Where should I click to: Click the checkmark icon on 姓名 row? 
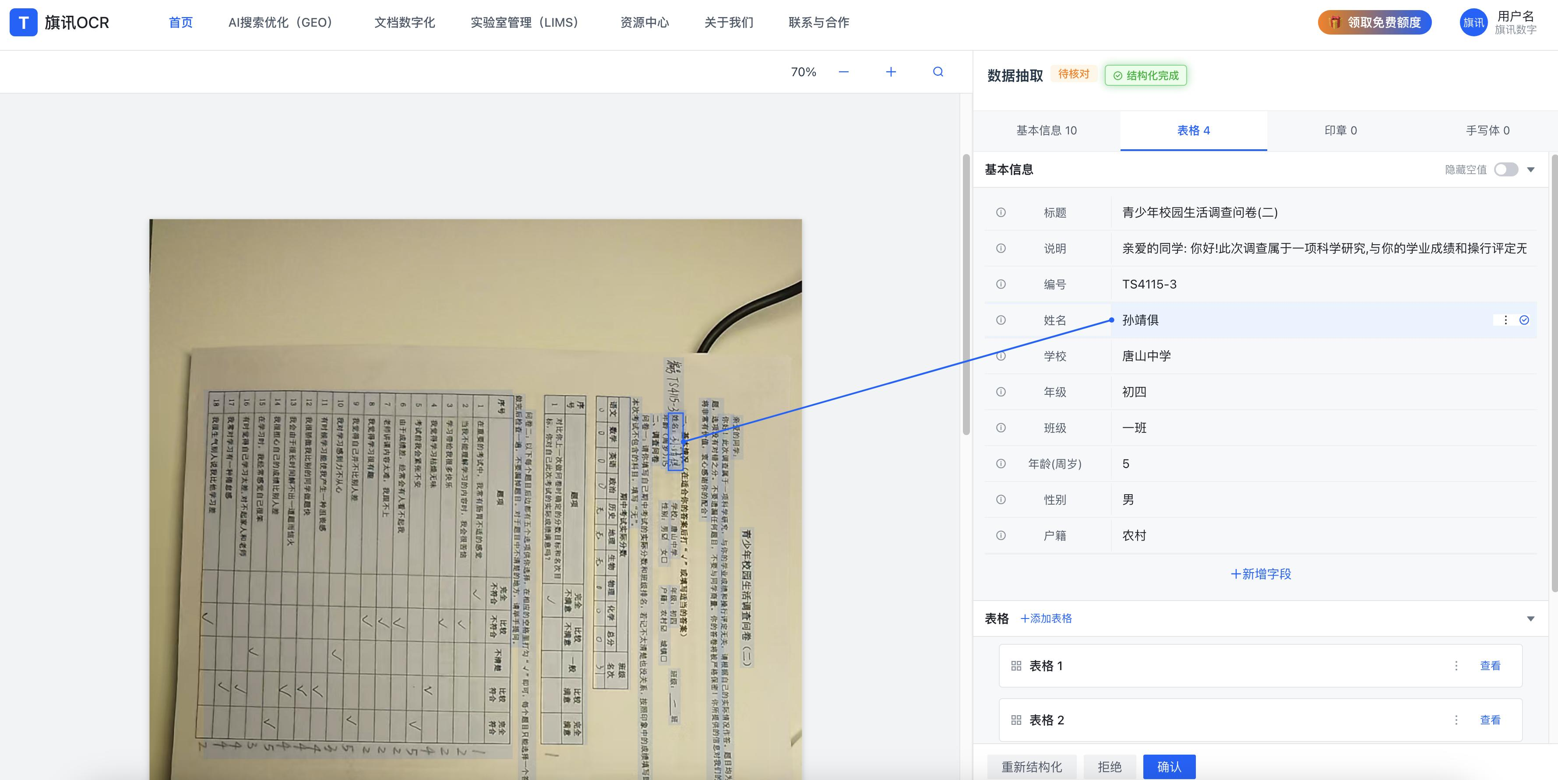(x=1524, y=320)
